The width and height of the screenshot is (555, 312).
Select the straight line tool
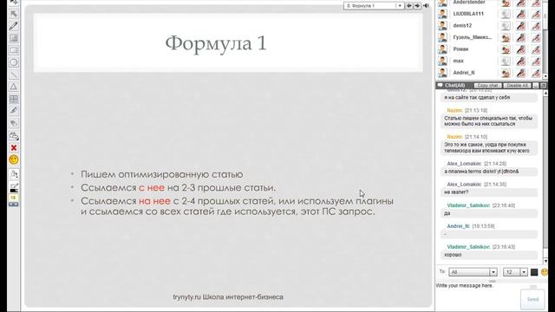[14, 75]
